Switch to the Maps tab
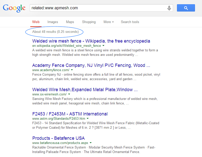The width and height of the screenshot is (202, 157). (70, 22)
